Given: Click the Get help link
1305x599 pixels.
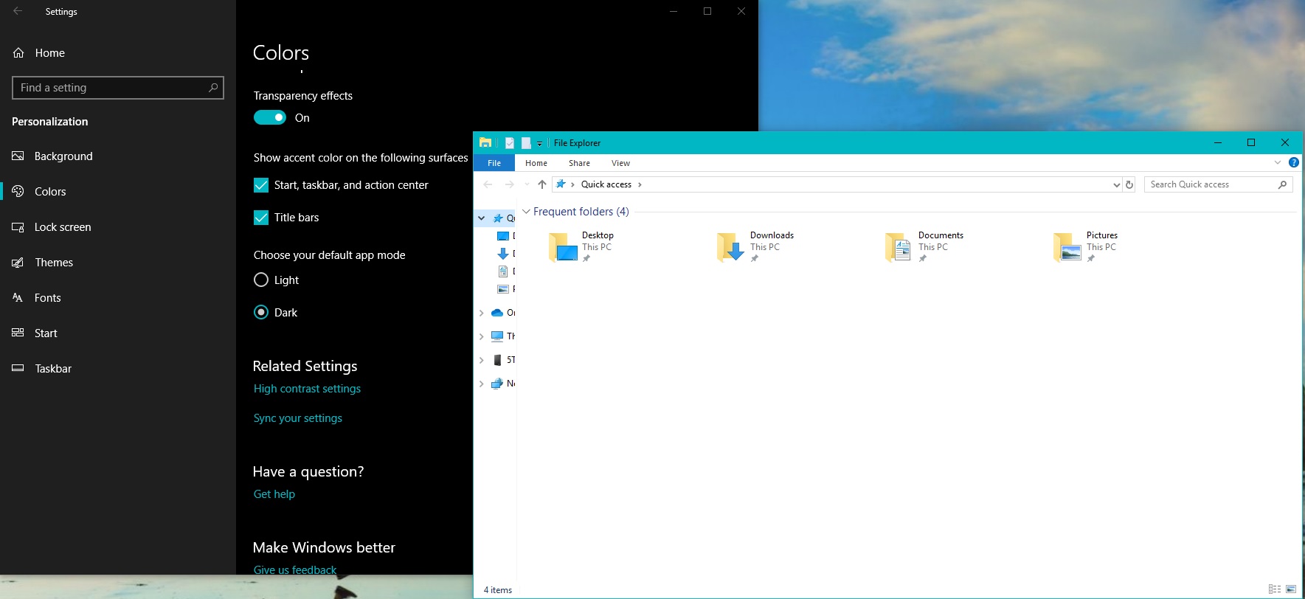Looking at the screenshot, I should [x=274, y=494].
